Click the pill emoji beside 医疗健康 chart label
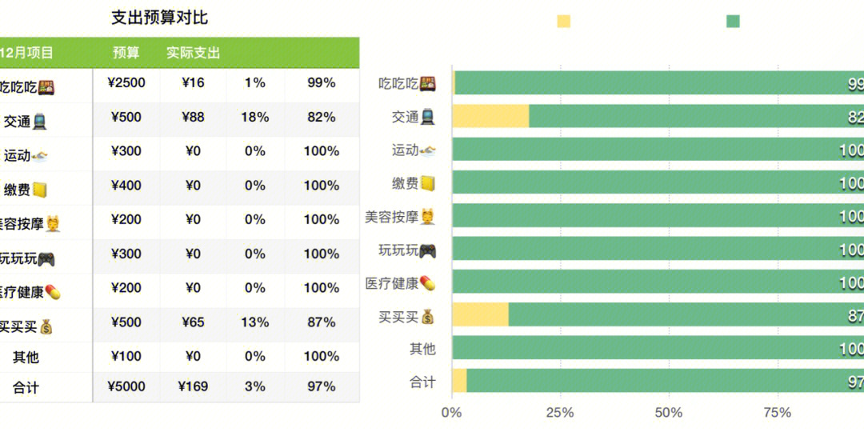 point(427,284)
